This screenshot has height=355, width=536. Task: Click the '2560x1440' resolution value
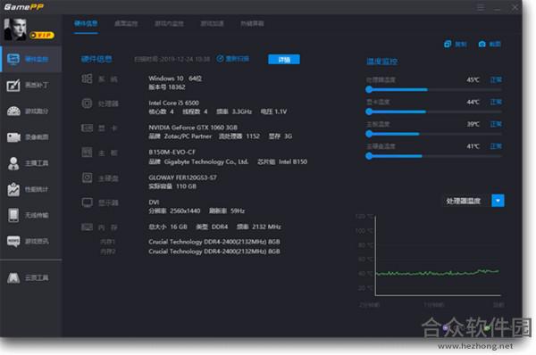tap(185, 211)
